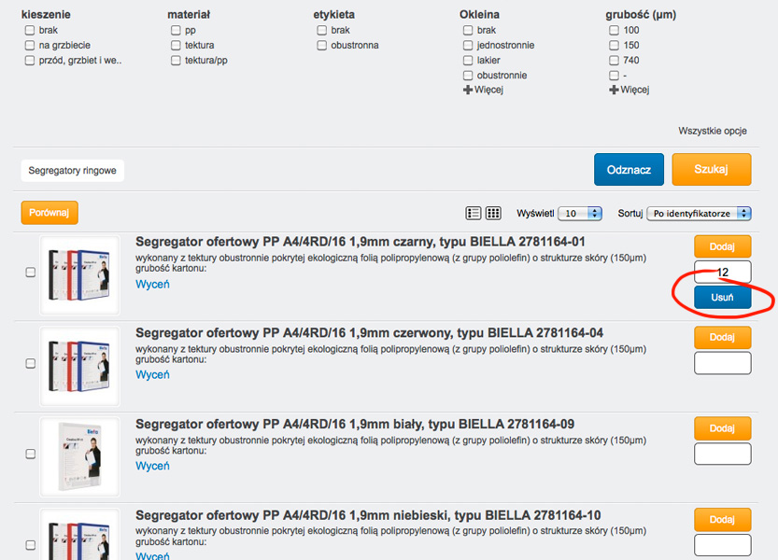Focus quantity field for biały binder
Image resolution: width=778 pixels, height=560 pixels.
coord(723,454)
